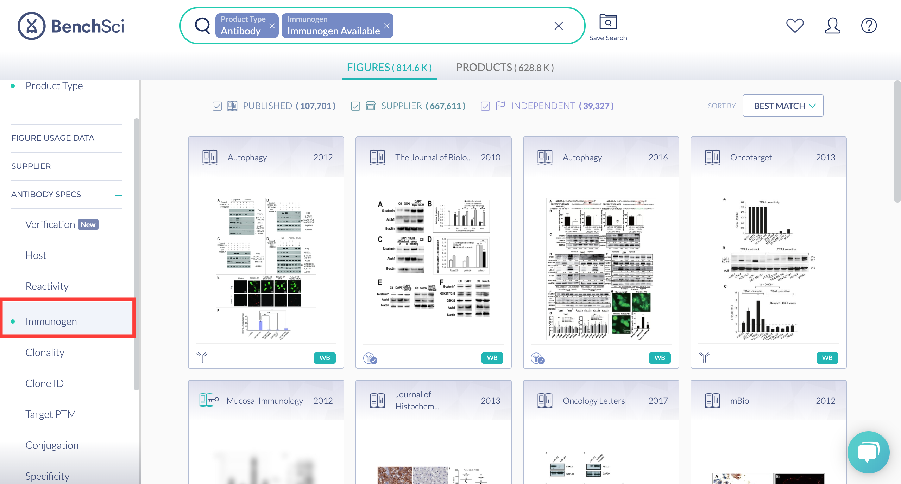The image size is (901, 484).
Task: Click the published icon on Journal of Histochem card
Action: coord(377,401)
